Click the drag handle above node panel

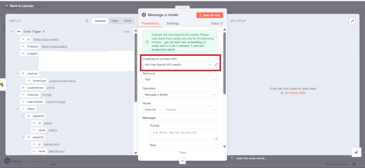pos(182,8)
